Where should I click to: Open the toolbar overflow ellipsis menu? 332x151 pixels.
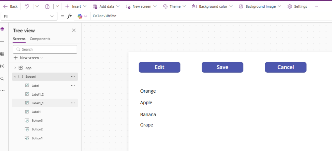(316, 6)
